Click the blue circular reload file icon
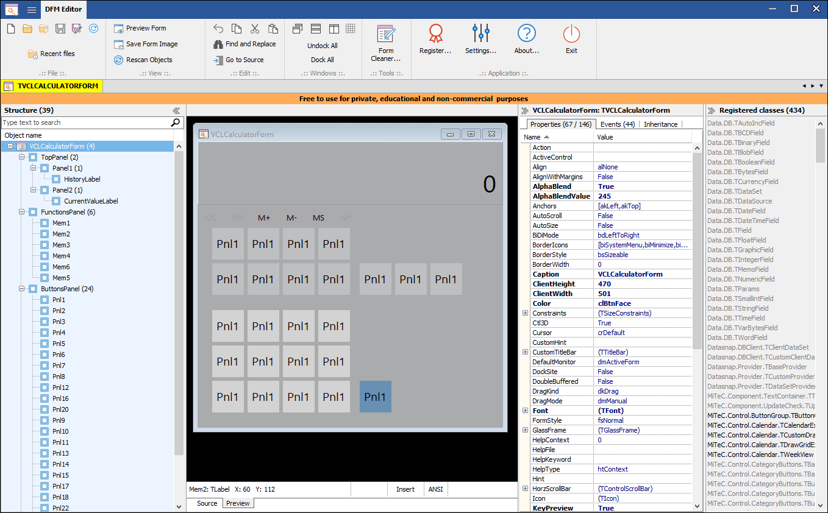 click(x=93, y=29)
